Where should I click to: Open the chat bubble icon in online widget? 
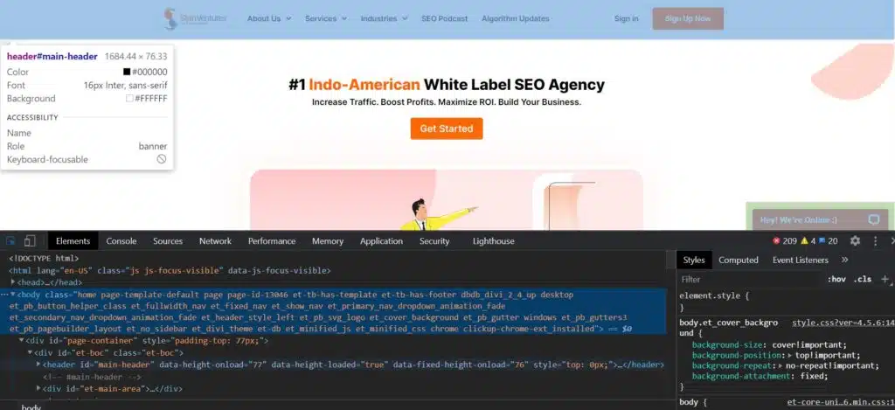click(x=874, y=219)
